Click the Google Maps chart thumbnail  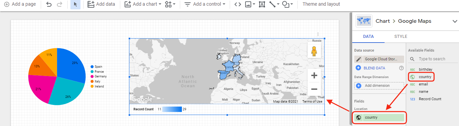pos(364,21)
